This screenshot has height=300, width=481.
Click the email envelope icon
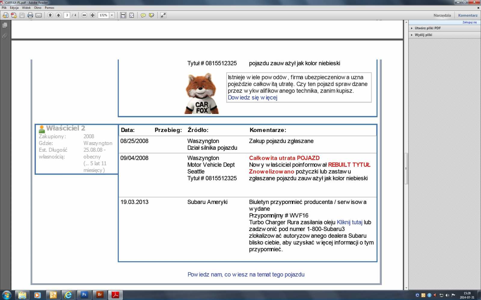click(x=38, y=15)
